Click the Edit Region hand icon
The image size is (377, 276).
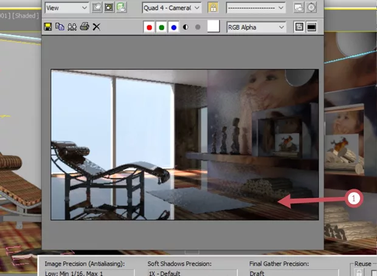pyautogui.click(x=97, y=8)
